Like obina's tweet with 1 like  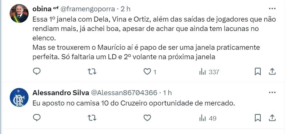(147, 72)
